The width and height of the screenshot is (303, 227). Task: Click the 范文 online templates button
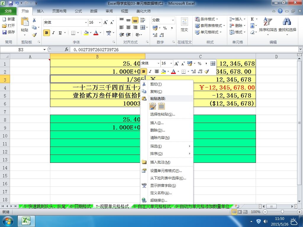pyautogui.click(x=184, y=25)
